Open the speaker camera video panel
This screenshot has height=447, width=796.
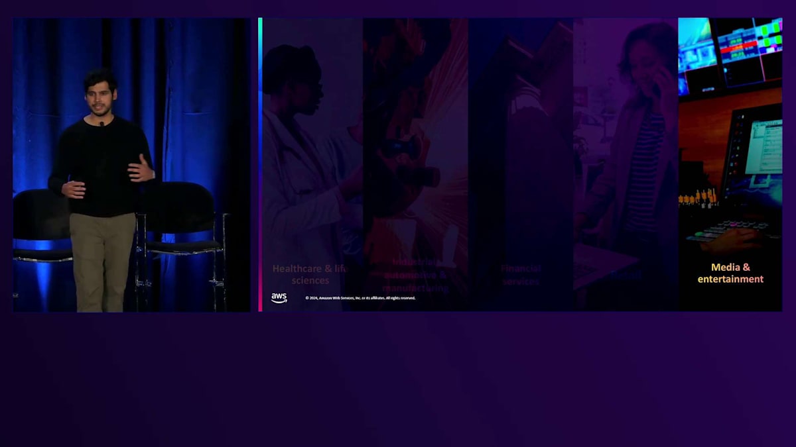[x=132, y=165]
